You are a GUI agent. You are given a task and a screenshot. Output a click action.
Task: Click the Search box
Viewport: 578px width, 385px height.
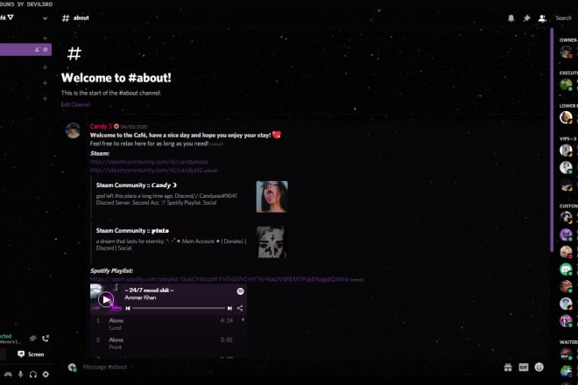(564, 18)
